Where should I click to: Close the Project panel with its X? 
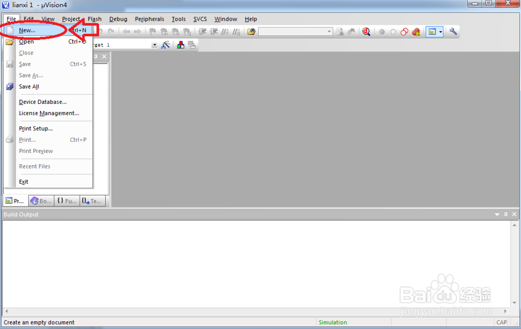click(104, 57)
